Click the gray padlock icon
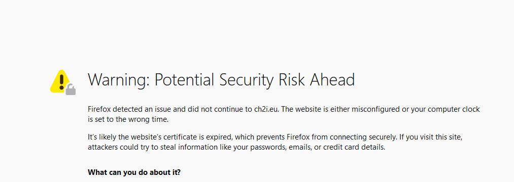This screenshot has width=514, height=182. [x=71, y=89]
